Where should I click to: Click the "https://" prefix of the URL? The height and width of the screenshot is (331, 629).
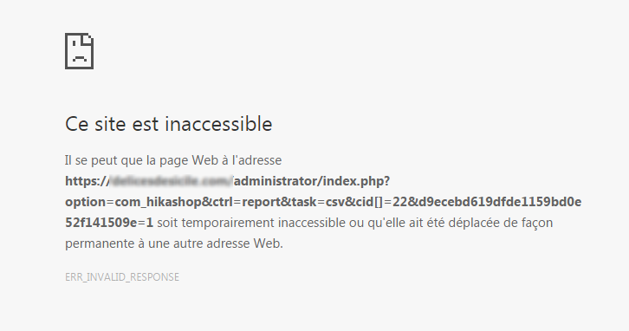[87, 181]
